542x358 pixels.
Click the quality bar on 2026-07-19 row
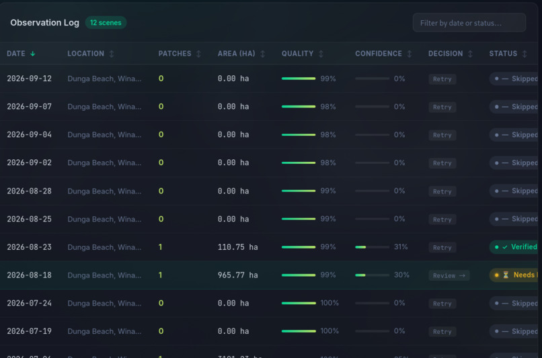tap(299, 331)
